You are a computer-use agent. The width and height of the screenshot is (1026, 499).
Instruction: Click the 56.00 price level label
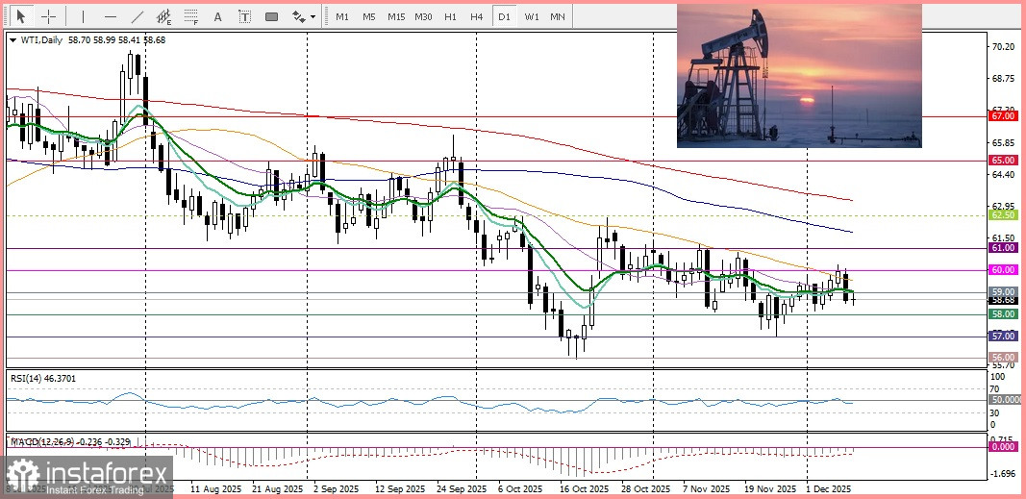pos(1004,358)
